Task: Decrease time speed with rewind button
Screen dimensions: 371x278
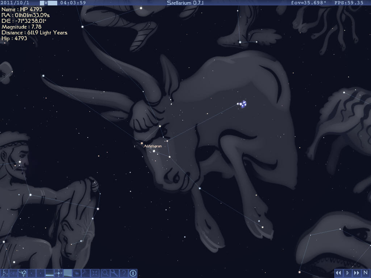Action: pos(338,273)
